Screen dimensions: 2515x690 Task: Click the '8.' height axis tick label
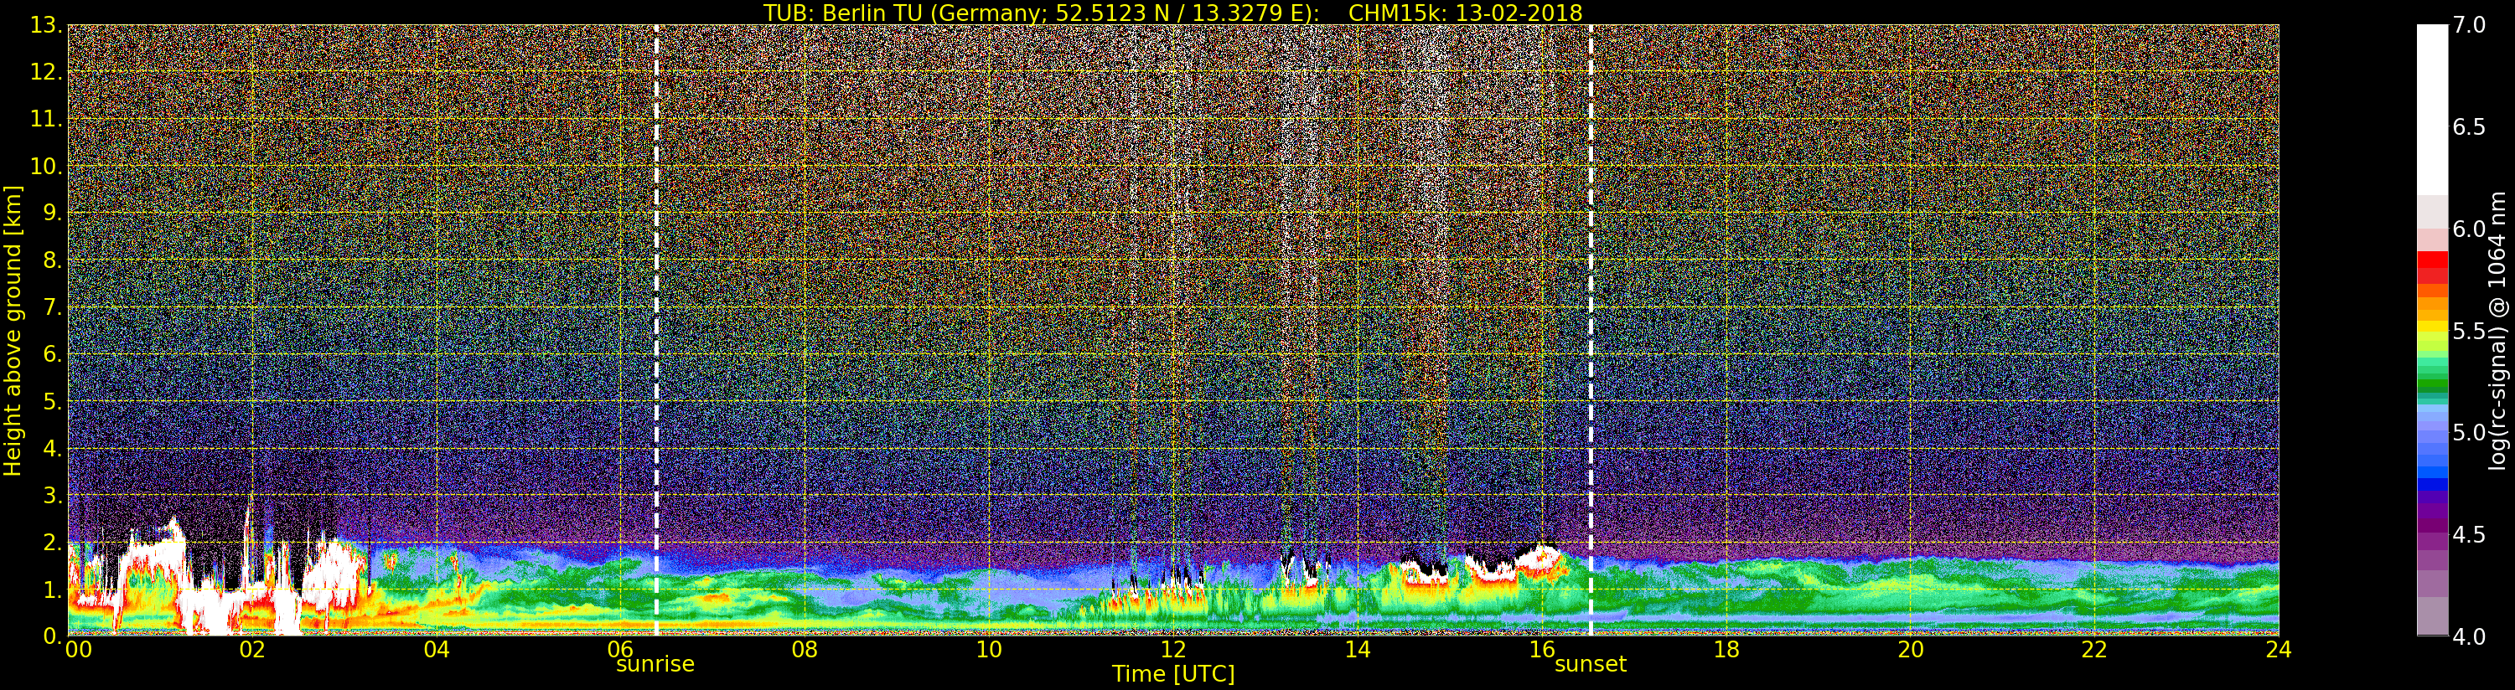[53, 260]
